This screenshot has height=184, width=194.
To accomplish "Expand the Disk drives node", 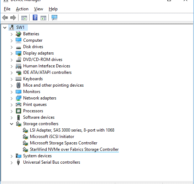I will pos(11,47).
